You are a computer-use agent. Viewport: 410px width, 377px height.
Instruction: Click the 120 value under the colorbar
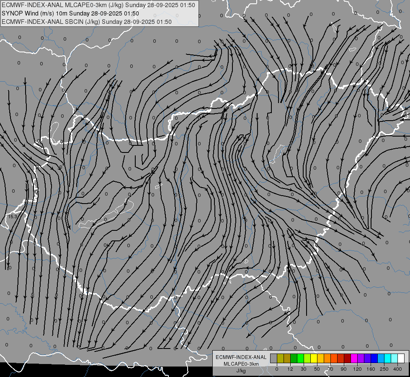pyautogui.click(x=357, y=369)
